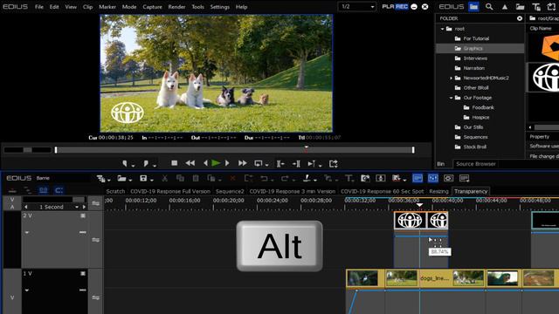Step back one frame

pyautogui.click(x=205, y=163)
